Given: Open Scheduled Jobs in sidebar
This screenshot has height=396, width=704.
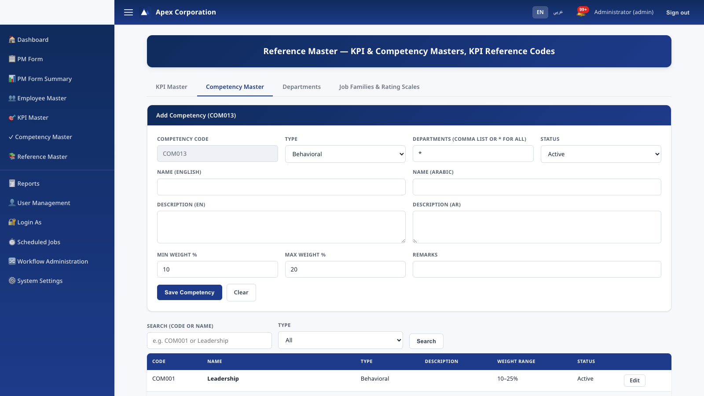Looking at the screenshot, I should (x=57, y=242).
